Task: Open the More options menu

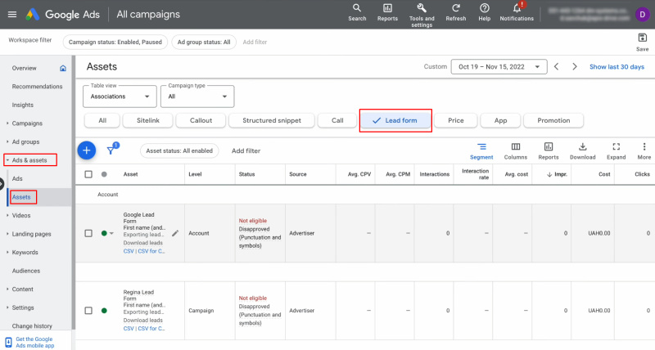Action: tap(644, 151)
